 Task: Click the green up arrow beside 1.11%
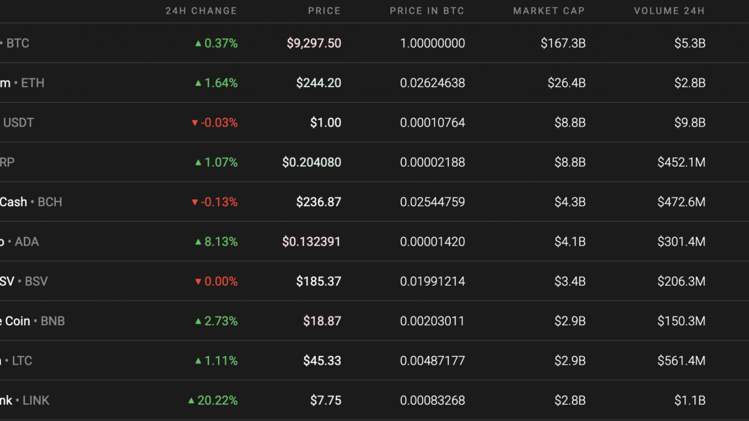coord(198,361)
